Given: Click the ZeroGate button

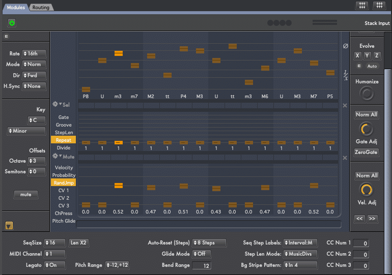Looking at the screenshot, I should click(367, 152).
